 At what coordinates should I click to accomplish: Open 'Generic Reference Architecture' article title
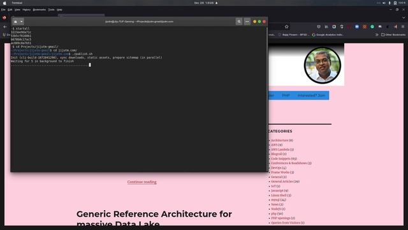(x=154, y=218)
